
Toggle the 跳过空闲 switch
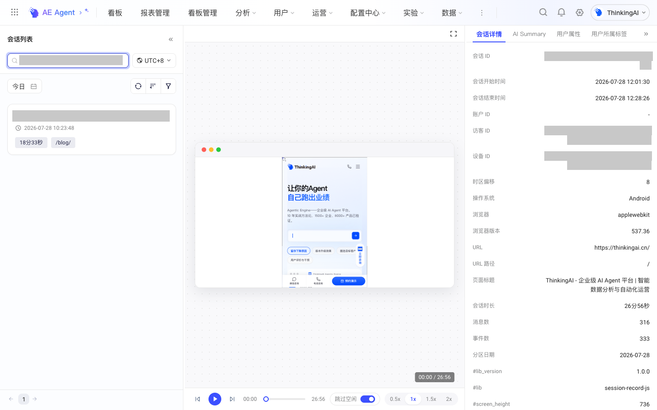[368, 399]
